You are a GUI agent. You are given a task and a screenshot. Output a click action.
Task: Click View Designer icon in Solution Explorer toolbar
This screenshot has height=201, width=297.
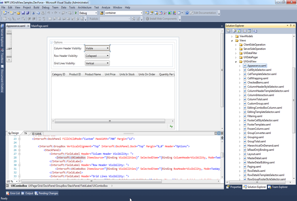coord(249,31)
